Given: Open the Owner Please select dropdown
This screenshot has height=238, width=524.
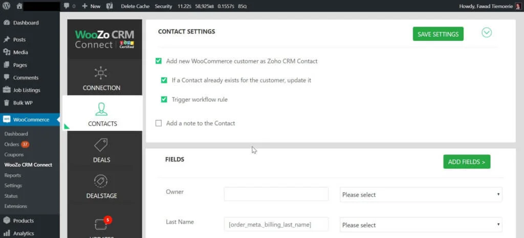Looking at the screenshot, I should point(421,195).
